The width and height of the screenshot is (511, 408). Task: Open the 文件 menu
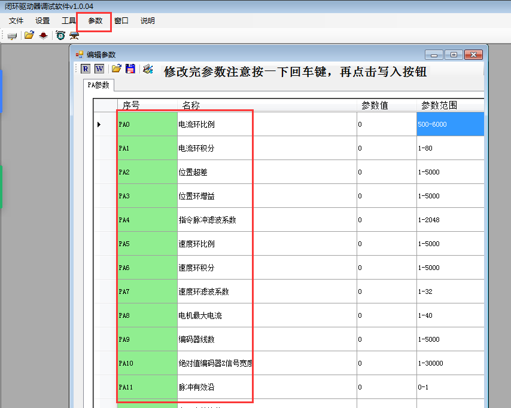(x=16, y=21)
